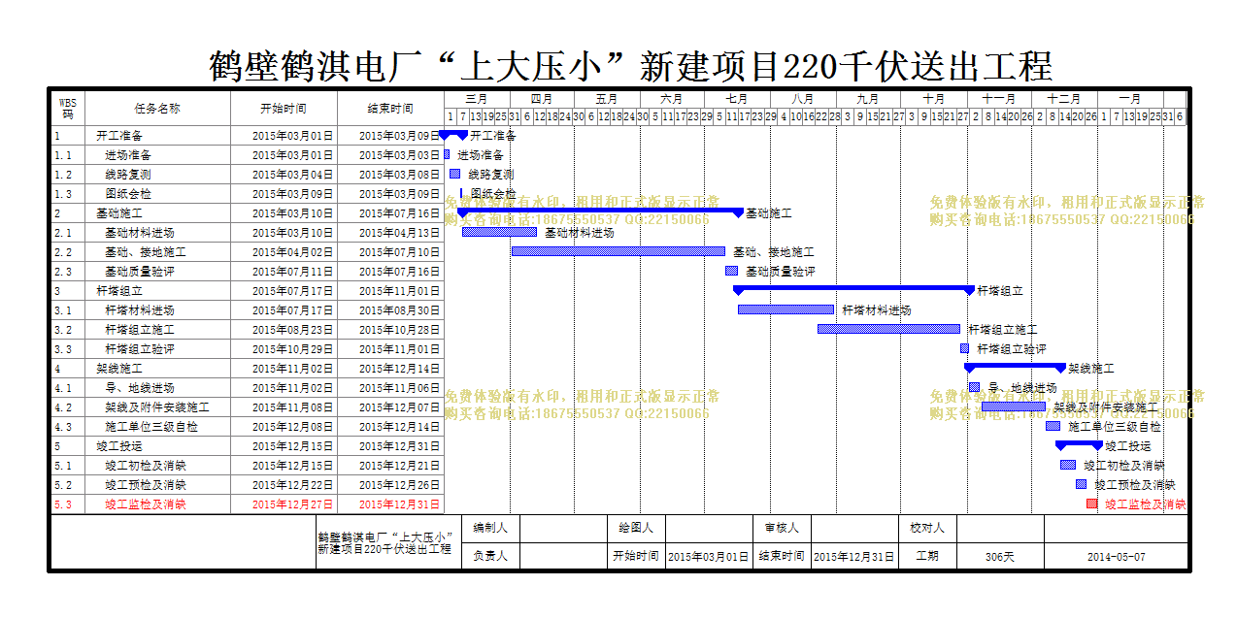
Task: Click the 绘图人 footer label
Action: coord(636,528)
